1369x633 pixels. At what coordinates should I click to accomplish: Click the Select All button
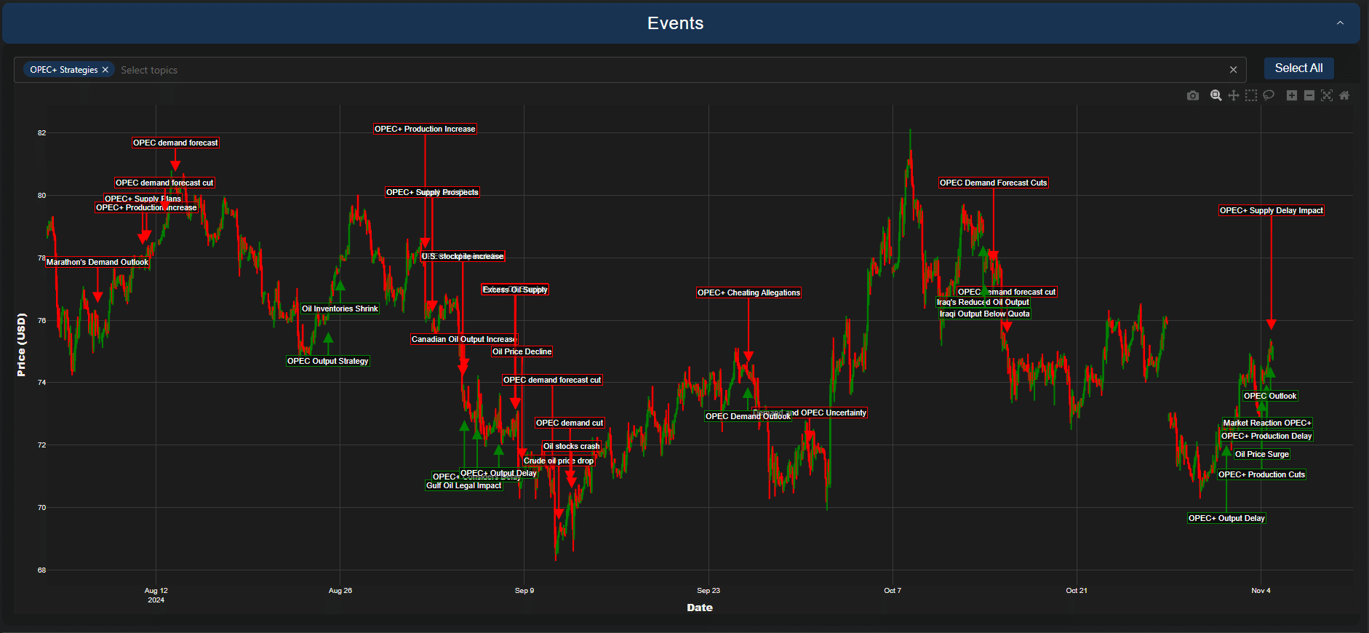[x=1298, y=68]
